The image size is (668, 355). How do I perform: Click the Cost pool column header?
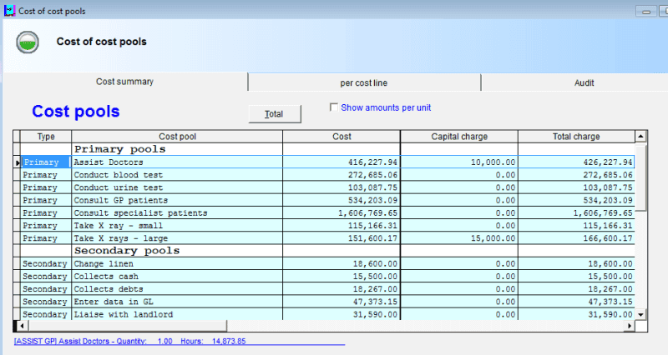(x=177, y=137)
